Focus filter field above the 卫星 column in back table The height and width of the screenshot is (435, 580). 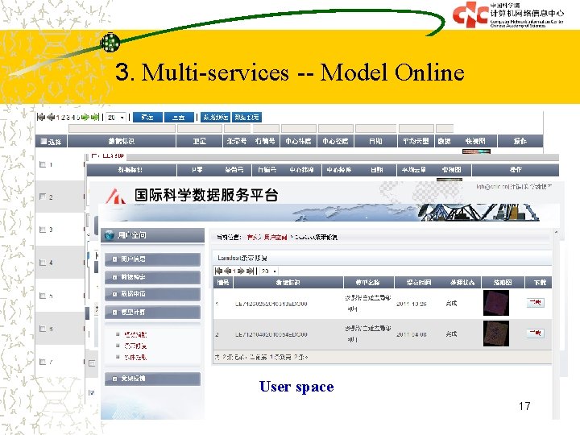pyautogui.click(x=200, y=128)
